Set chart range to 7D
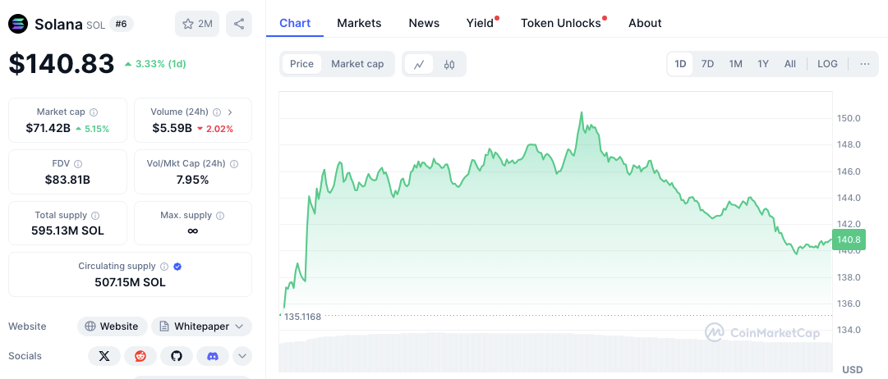This screenshot has height=379, width=888. coord(707,64)
